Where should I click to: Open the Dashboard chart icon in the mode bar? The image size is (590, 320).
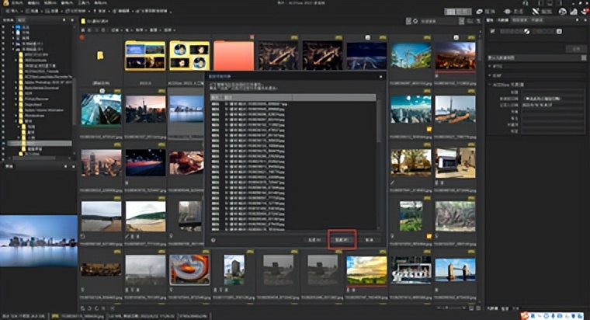coord(574,12)
